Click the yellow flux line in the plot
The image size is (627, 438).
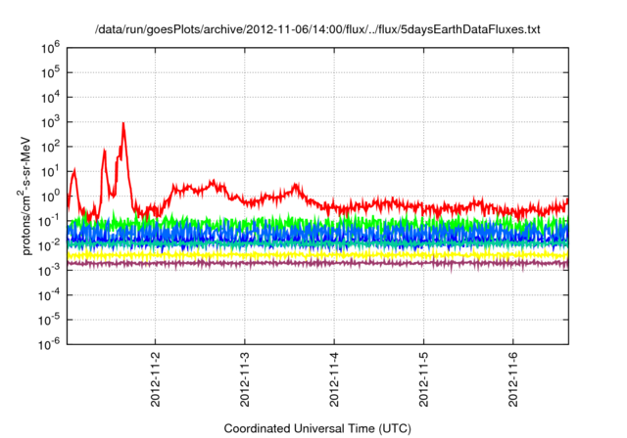pyautogui.click(x=317, y=254)
